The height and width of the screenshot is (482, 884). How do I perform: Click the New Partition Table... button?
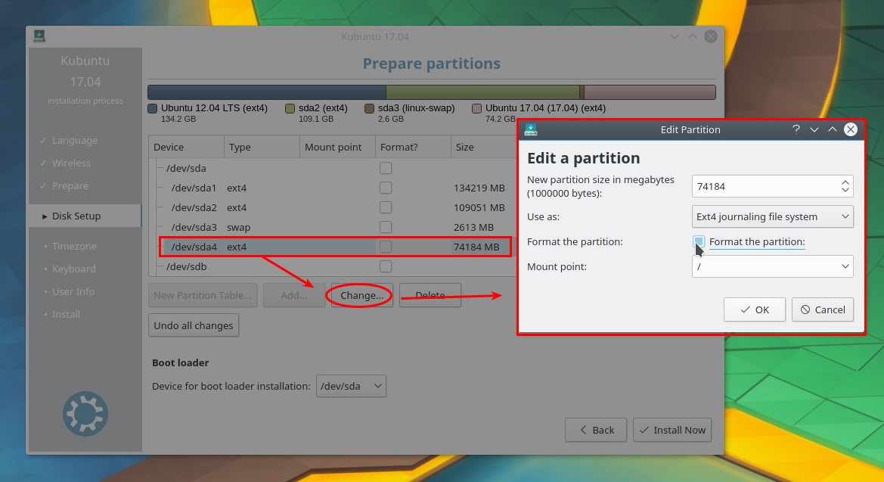pyautogui.click(x=203, y=295)
